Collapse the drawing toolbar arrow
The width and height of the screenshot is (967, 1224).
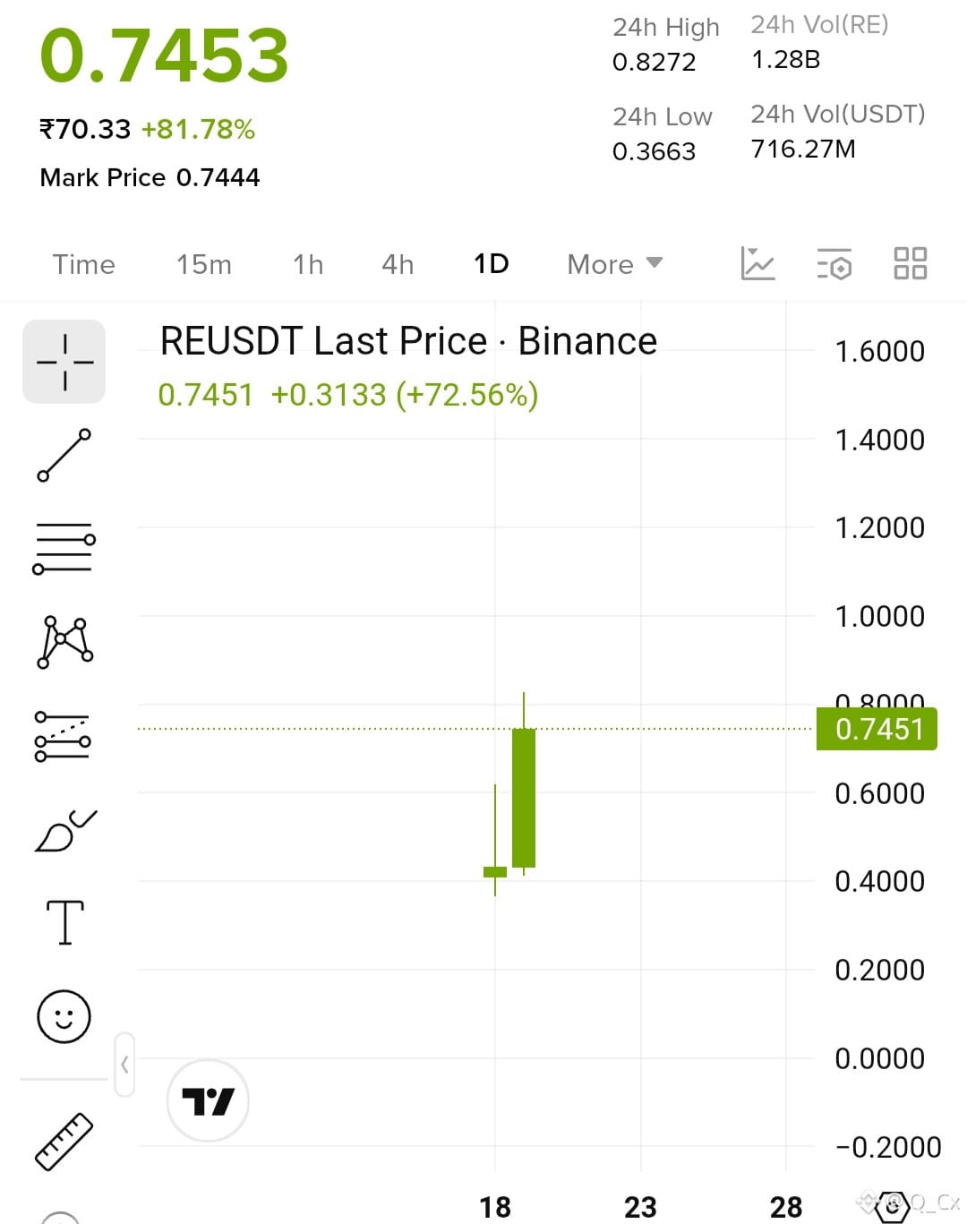pos(124,1065)
